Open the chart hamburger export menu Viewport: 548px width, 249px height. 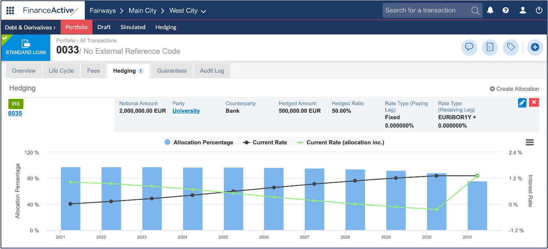point(530,142)
